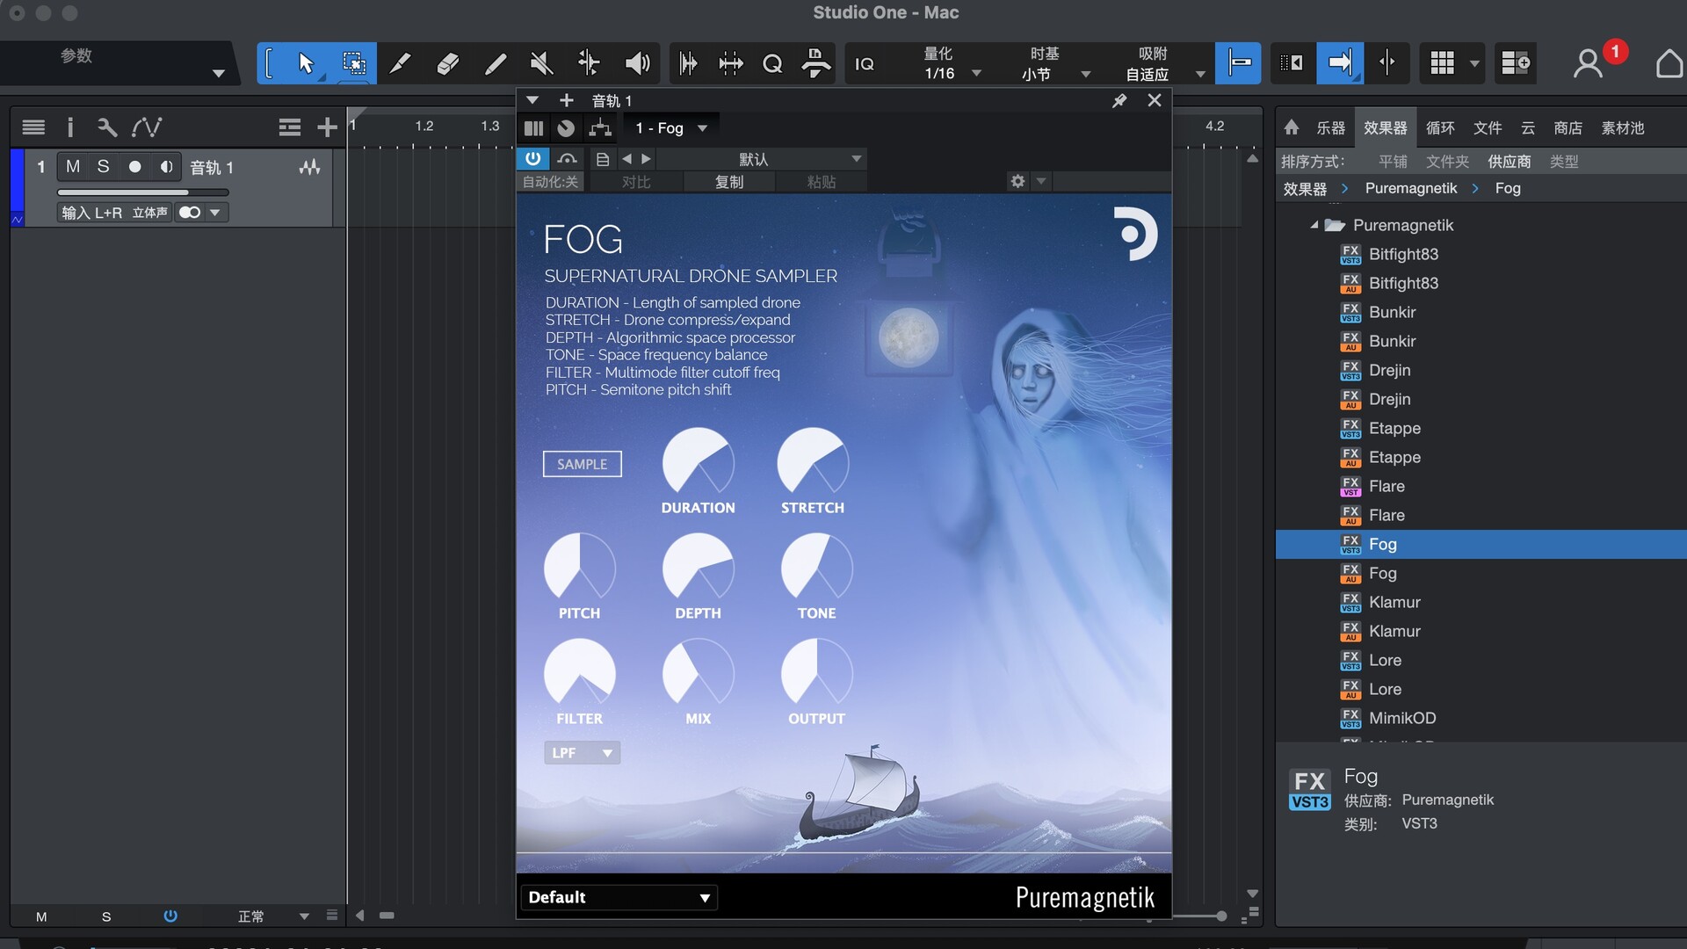Click the DURATION knob
The height and width of the screenshot is (949, 1687).
coord(699,463)
